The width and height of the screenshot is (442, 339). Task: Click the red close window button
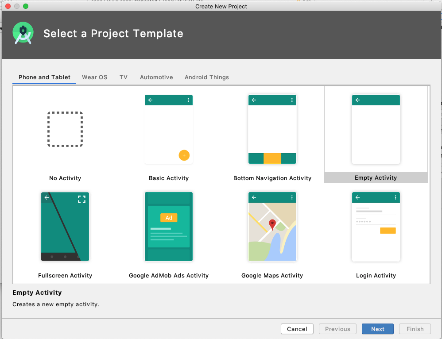(8, 6)
